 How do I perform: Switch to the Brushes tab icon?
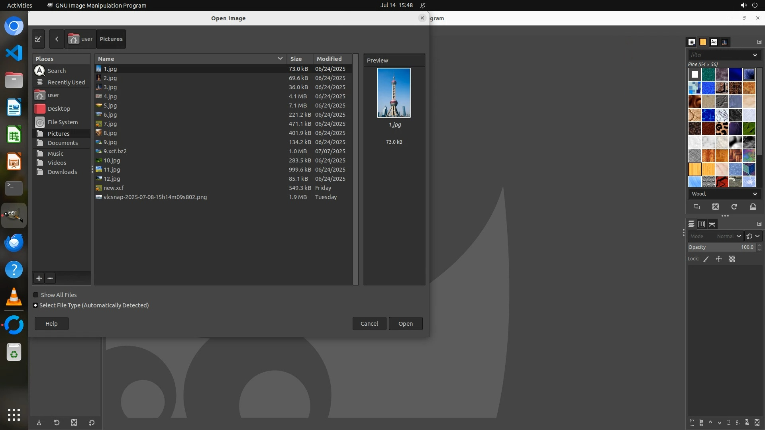click(x=692, y=42)
